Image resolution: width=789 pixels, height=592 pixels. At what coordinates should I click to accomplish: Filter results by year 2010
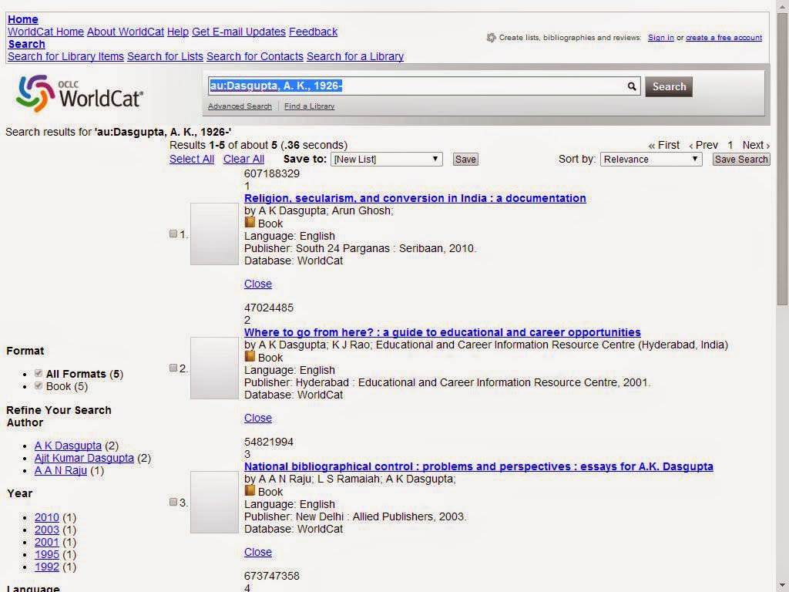pos(47,517)
